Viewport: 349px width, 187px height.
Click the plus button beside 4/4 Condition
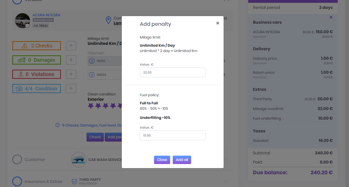[x=71, y=89]
